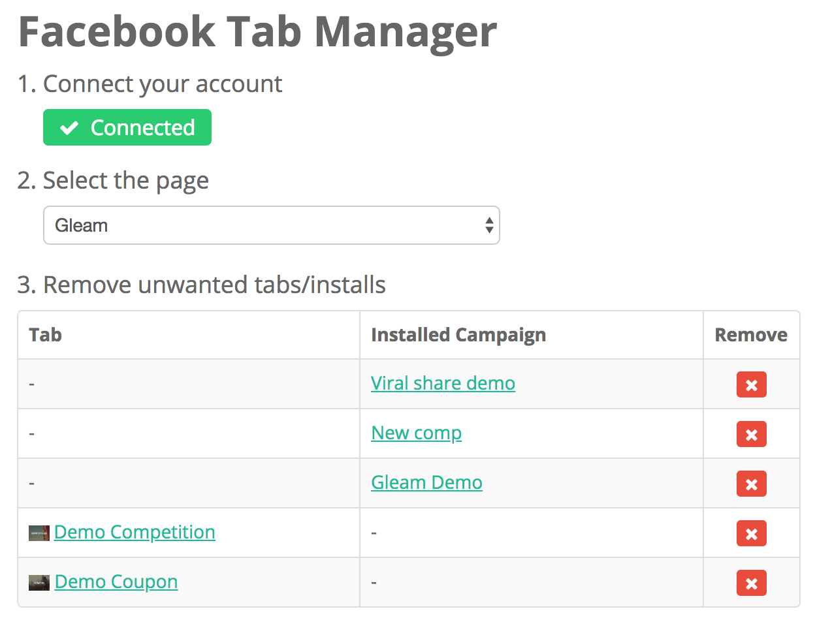Delete the Gleam Demo campaign row
The image size is (815, 622).
(751, 484)
